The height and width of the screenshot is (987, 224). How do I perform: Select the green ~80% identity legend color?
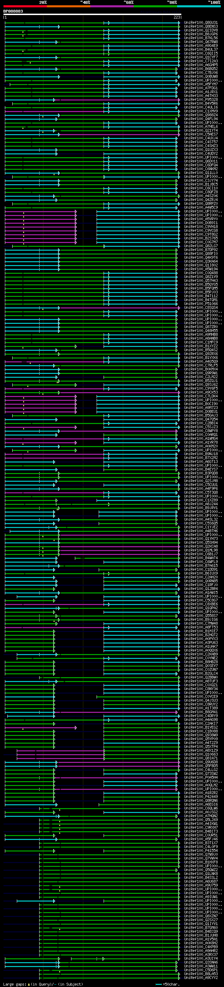(x=155, y=6)
